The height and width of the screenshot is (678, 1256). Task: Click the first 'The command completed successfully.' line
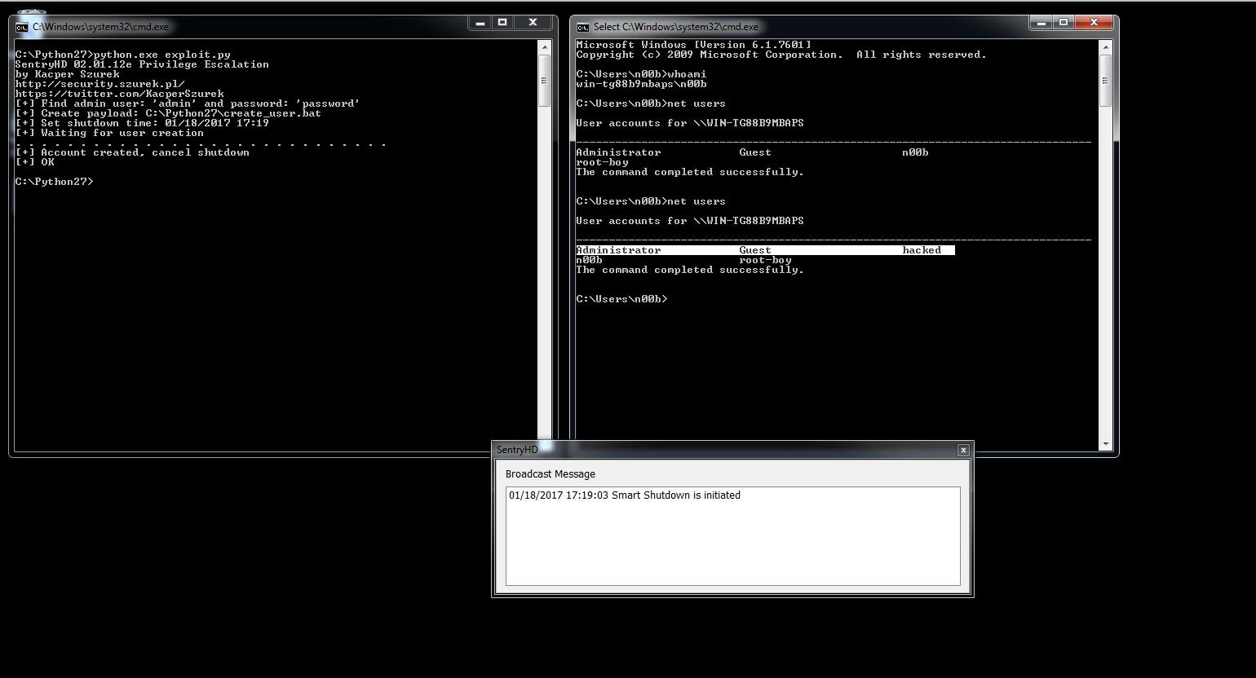pos(690,172)
